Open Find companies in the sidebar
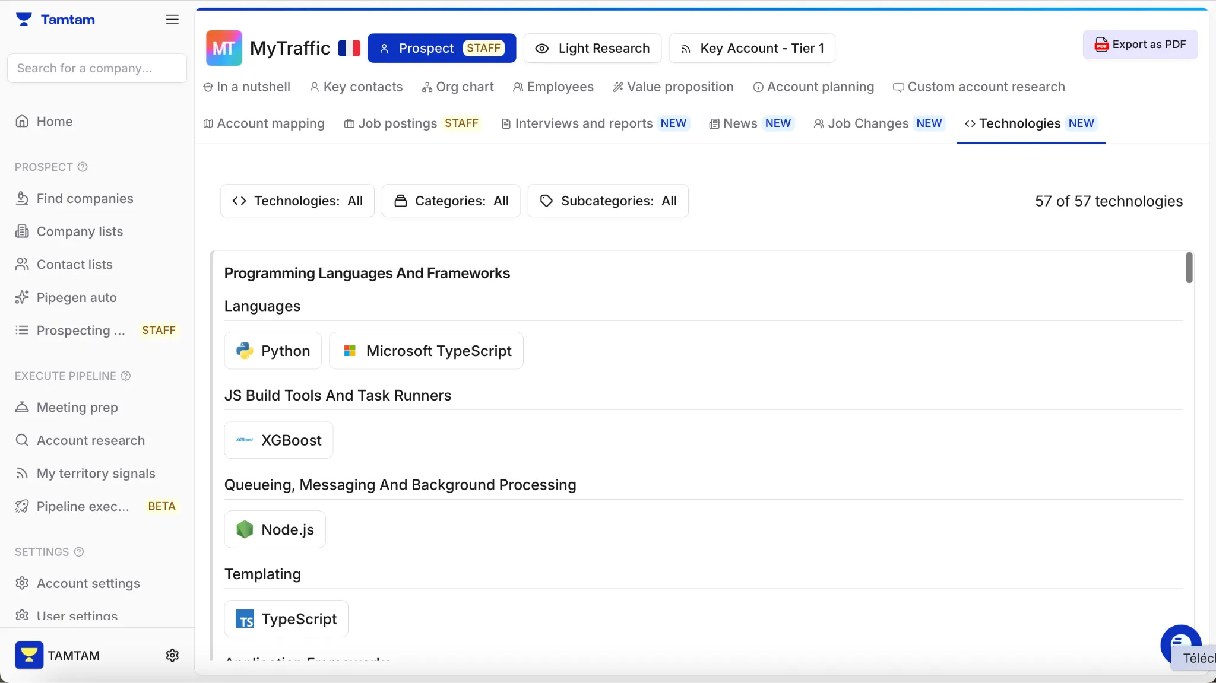The height and width of the screenshot is (683, 1216). coord(85,198)
